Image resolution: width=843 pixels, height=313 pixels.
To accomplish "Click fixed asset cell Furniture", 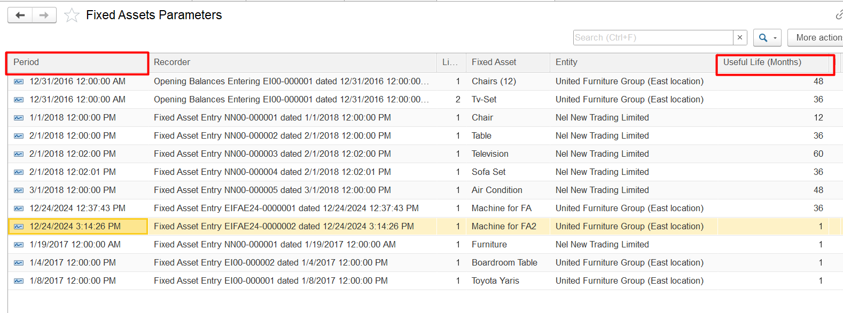I will (489, 245).
